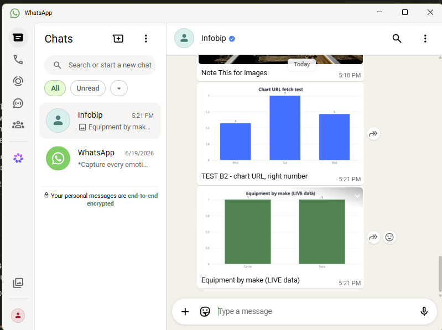The height and width of the screenshot is (330, 442).
Task: React to Equipment by make message with emoji
Action: (x=389, y=237)
